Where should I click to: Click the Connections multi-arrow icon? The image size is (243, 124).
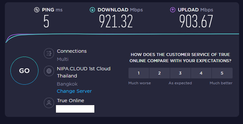click(x=49, y=53)
